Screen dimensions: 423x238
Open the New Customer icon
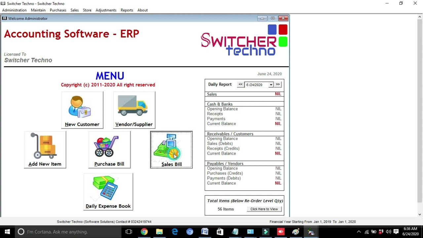click(82, 110)
